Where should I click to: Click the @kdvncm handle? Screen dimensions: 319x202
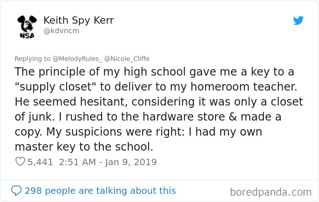point(61,31)
